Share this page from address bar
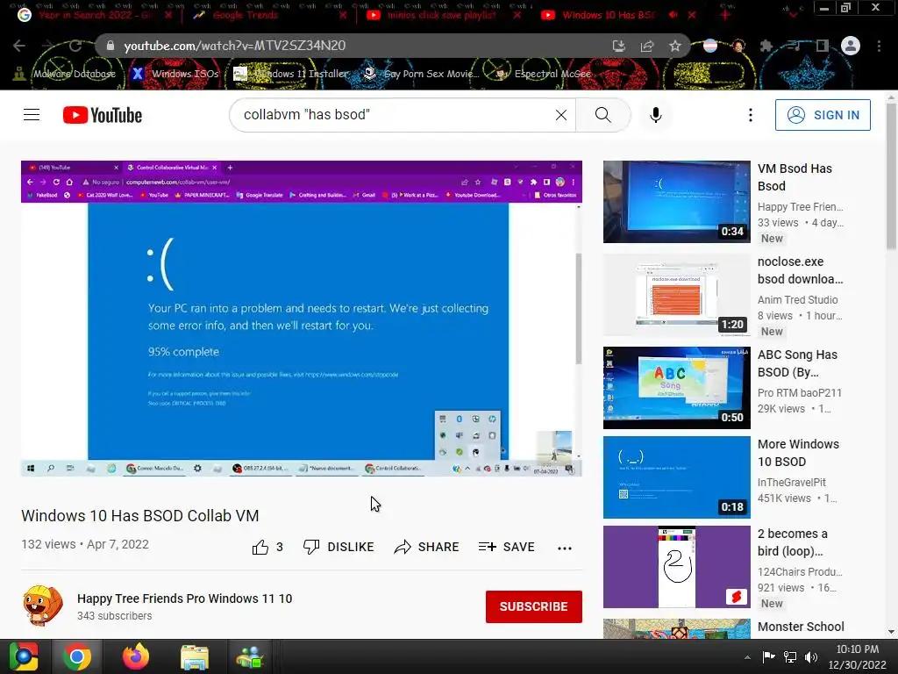 click(647, 46)
